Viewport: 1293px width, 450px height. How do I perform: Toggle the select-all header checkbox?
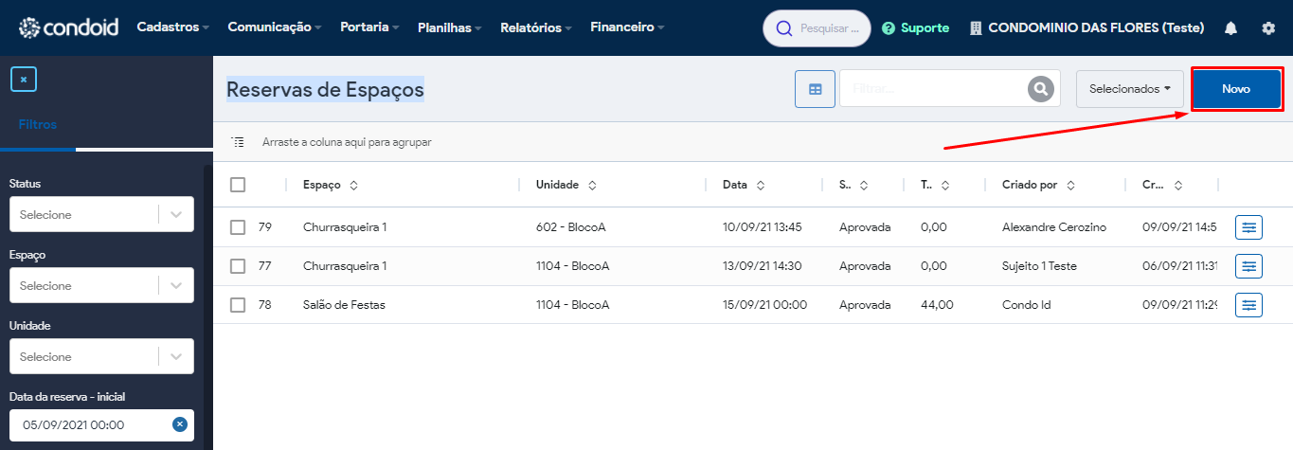238,185
